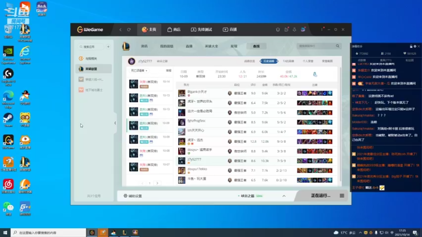Go to the previous match list page
The height and width of the screenshot is (237, 422).
click(x=142, y=183)
